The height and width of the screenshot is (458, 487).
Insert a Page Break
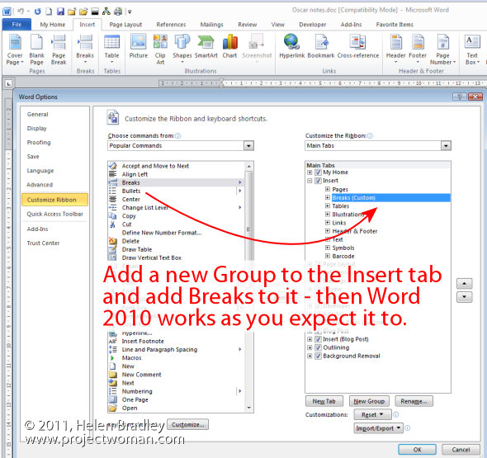click(59, 50)
